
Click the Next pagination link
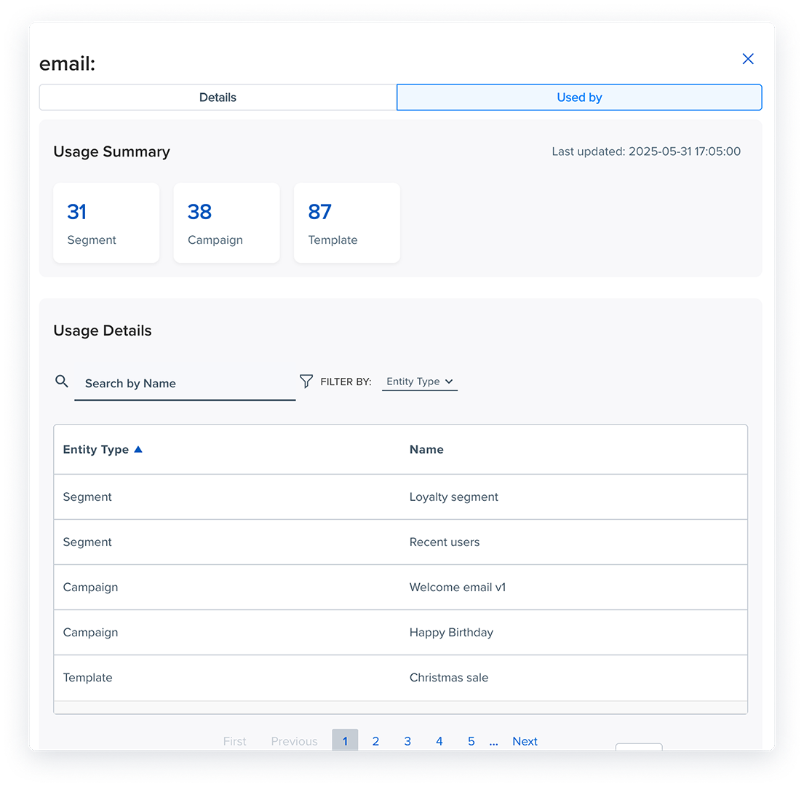[x=525, y=741]
